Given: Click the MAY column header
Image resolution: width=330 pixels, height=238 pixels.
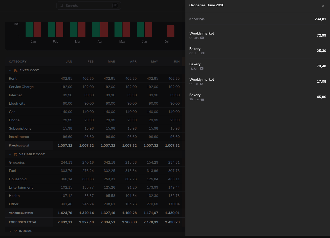Looking at the screenshot, I should pyautogui.click(x=155, y=62).
